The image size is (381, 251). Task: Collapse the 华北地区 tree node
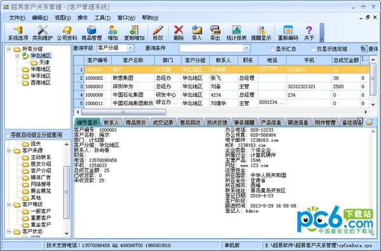pos(17,56)
